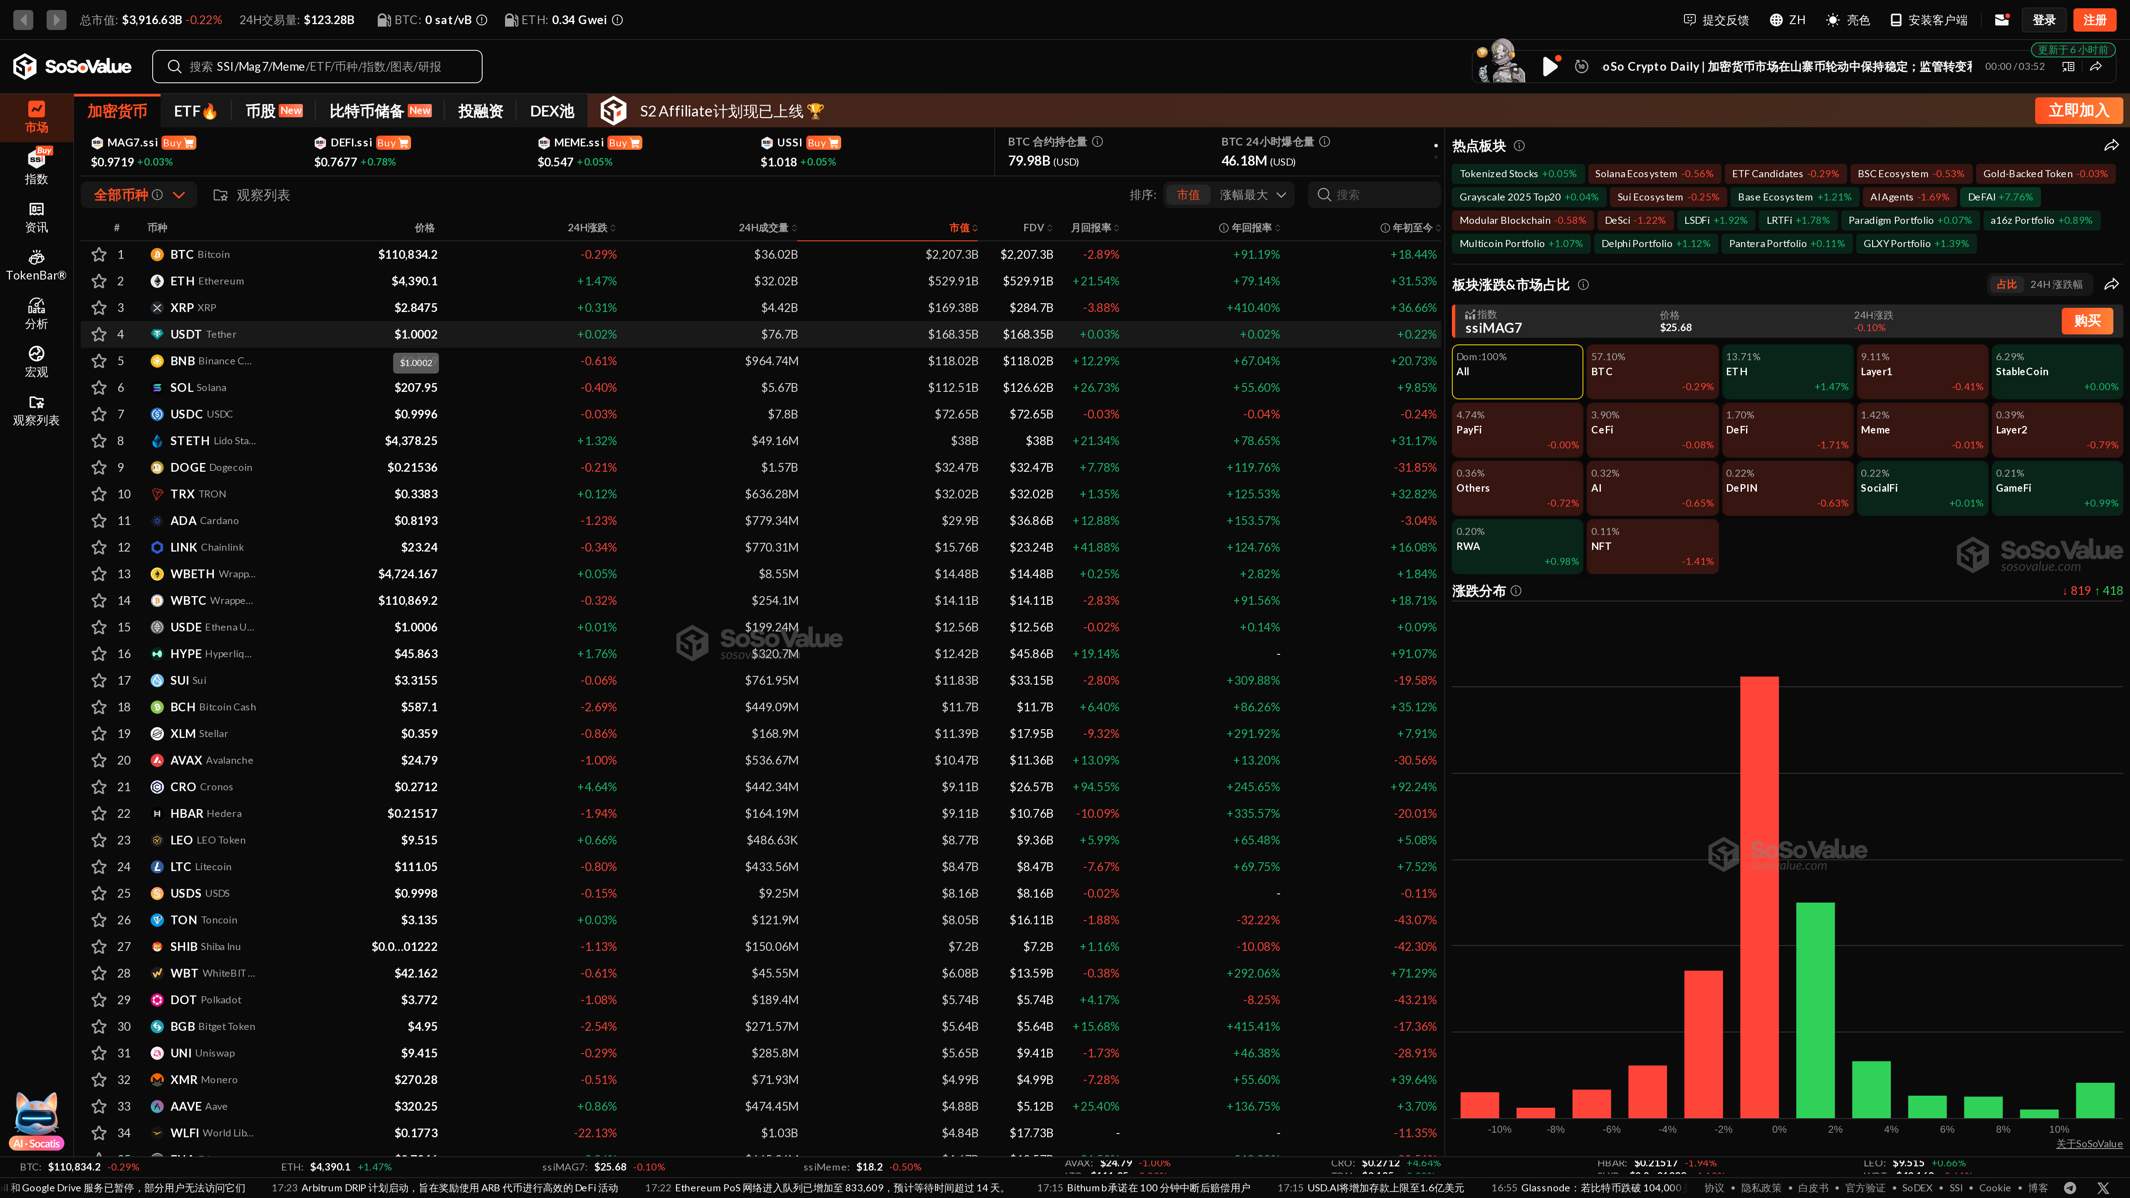Viewport: 2130px width, 1198px height.
Task: Open 提交反馈 feedback link
Action: (x=1716, y=20)
